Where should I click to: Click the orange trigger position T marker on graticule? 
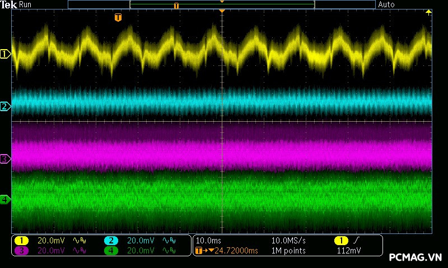(118, 18)
